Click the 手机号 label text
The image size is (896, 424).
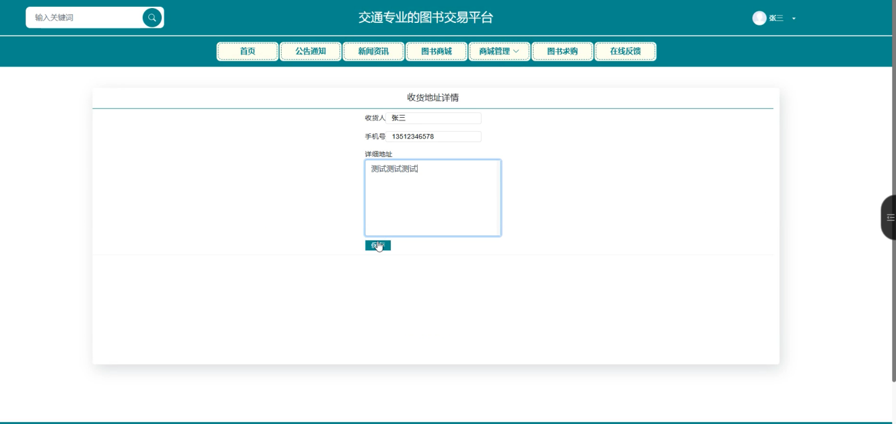click(x=375, y=137)
